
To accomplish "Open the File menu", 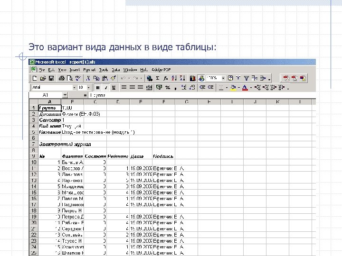I will click(42, 70).
